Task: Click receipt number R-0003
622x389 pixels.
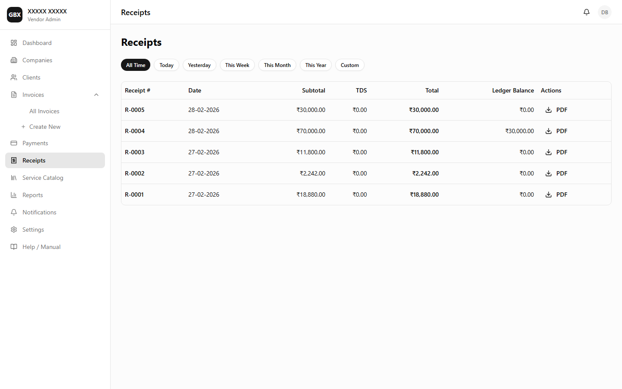Action: tap(135, 152)
